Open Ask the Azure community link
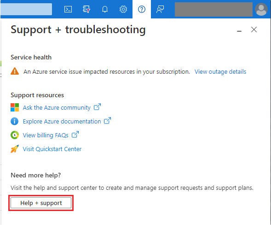271x229 pixels. click(57, 108)
